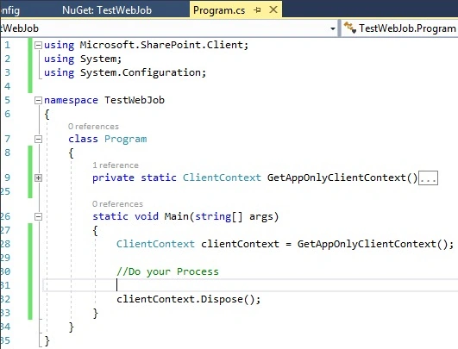Click line number 5 in the margin
Viewport: 458px width, 349px height.
coord(7,100)
